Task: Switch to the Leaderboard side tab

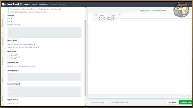Action: pyautogui.click(x=2, y=42)
